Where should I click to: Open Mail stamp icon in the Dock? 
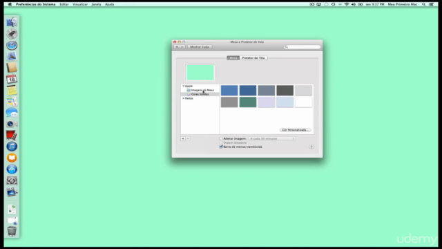pyautogui.click(x=12, y=57)
